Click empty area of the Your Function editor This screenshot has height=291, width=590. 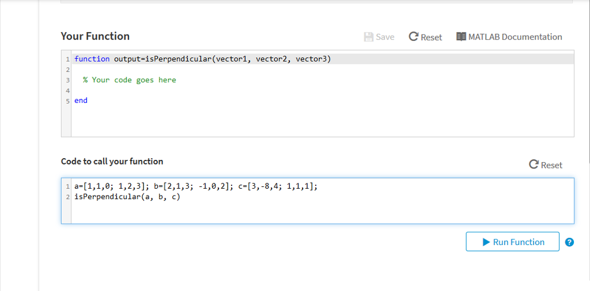[x=323, y=121]
